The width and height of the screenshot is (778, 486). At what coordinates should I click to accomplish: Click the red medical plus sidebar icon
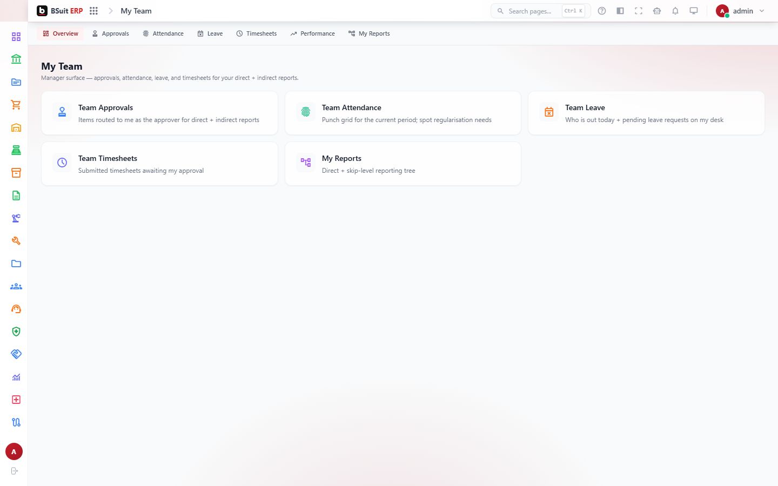16,400
